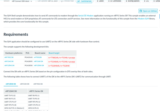This screenshot has height=111, width=160.
Task: Click nrf5340dk/nrf5340/cpuapp board target code
Action: pos(62,62)
